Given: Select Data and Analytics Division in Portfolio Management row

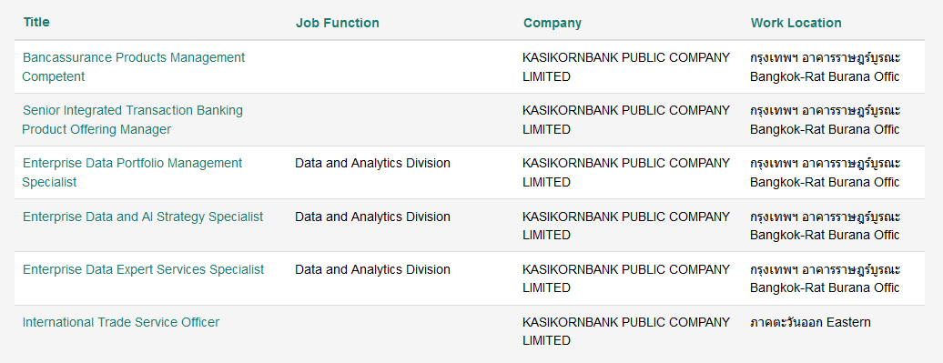Looking at the screenshot, I should pos(372,163).
